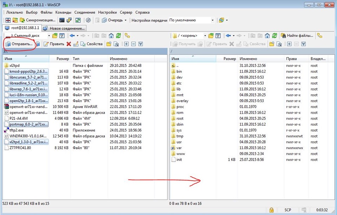Delete selected local files with red X
This screenshot has height=215, width=337.
point(69,44)
